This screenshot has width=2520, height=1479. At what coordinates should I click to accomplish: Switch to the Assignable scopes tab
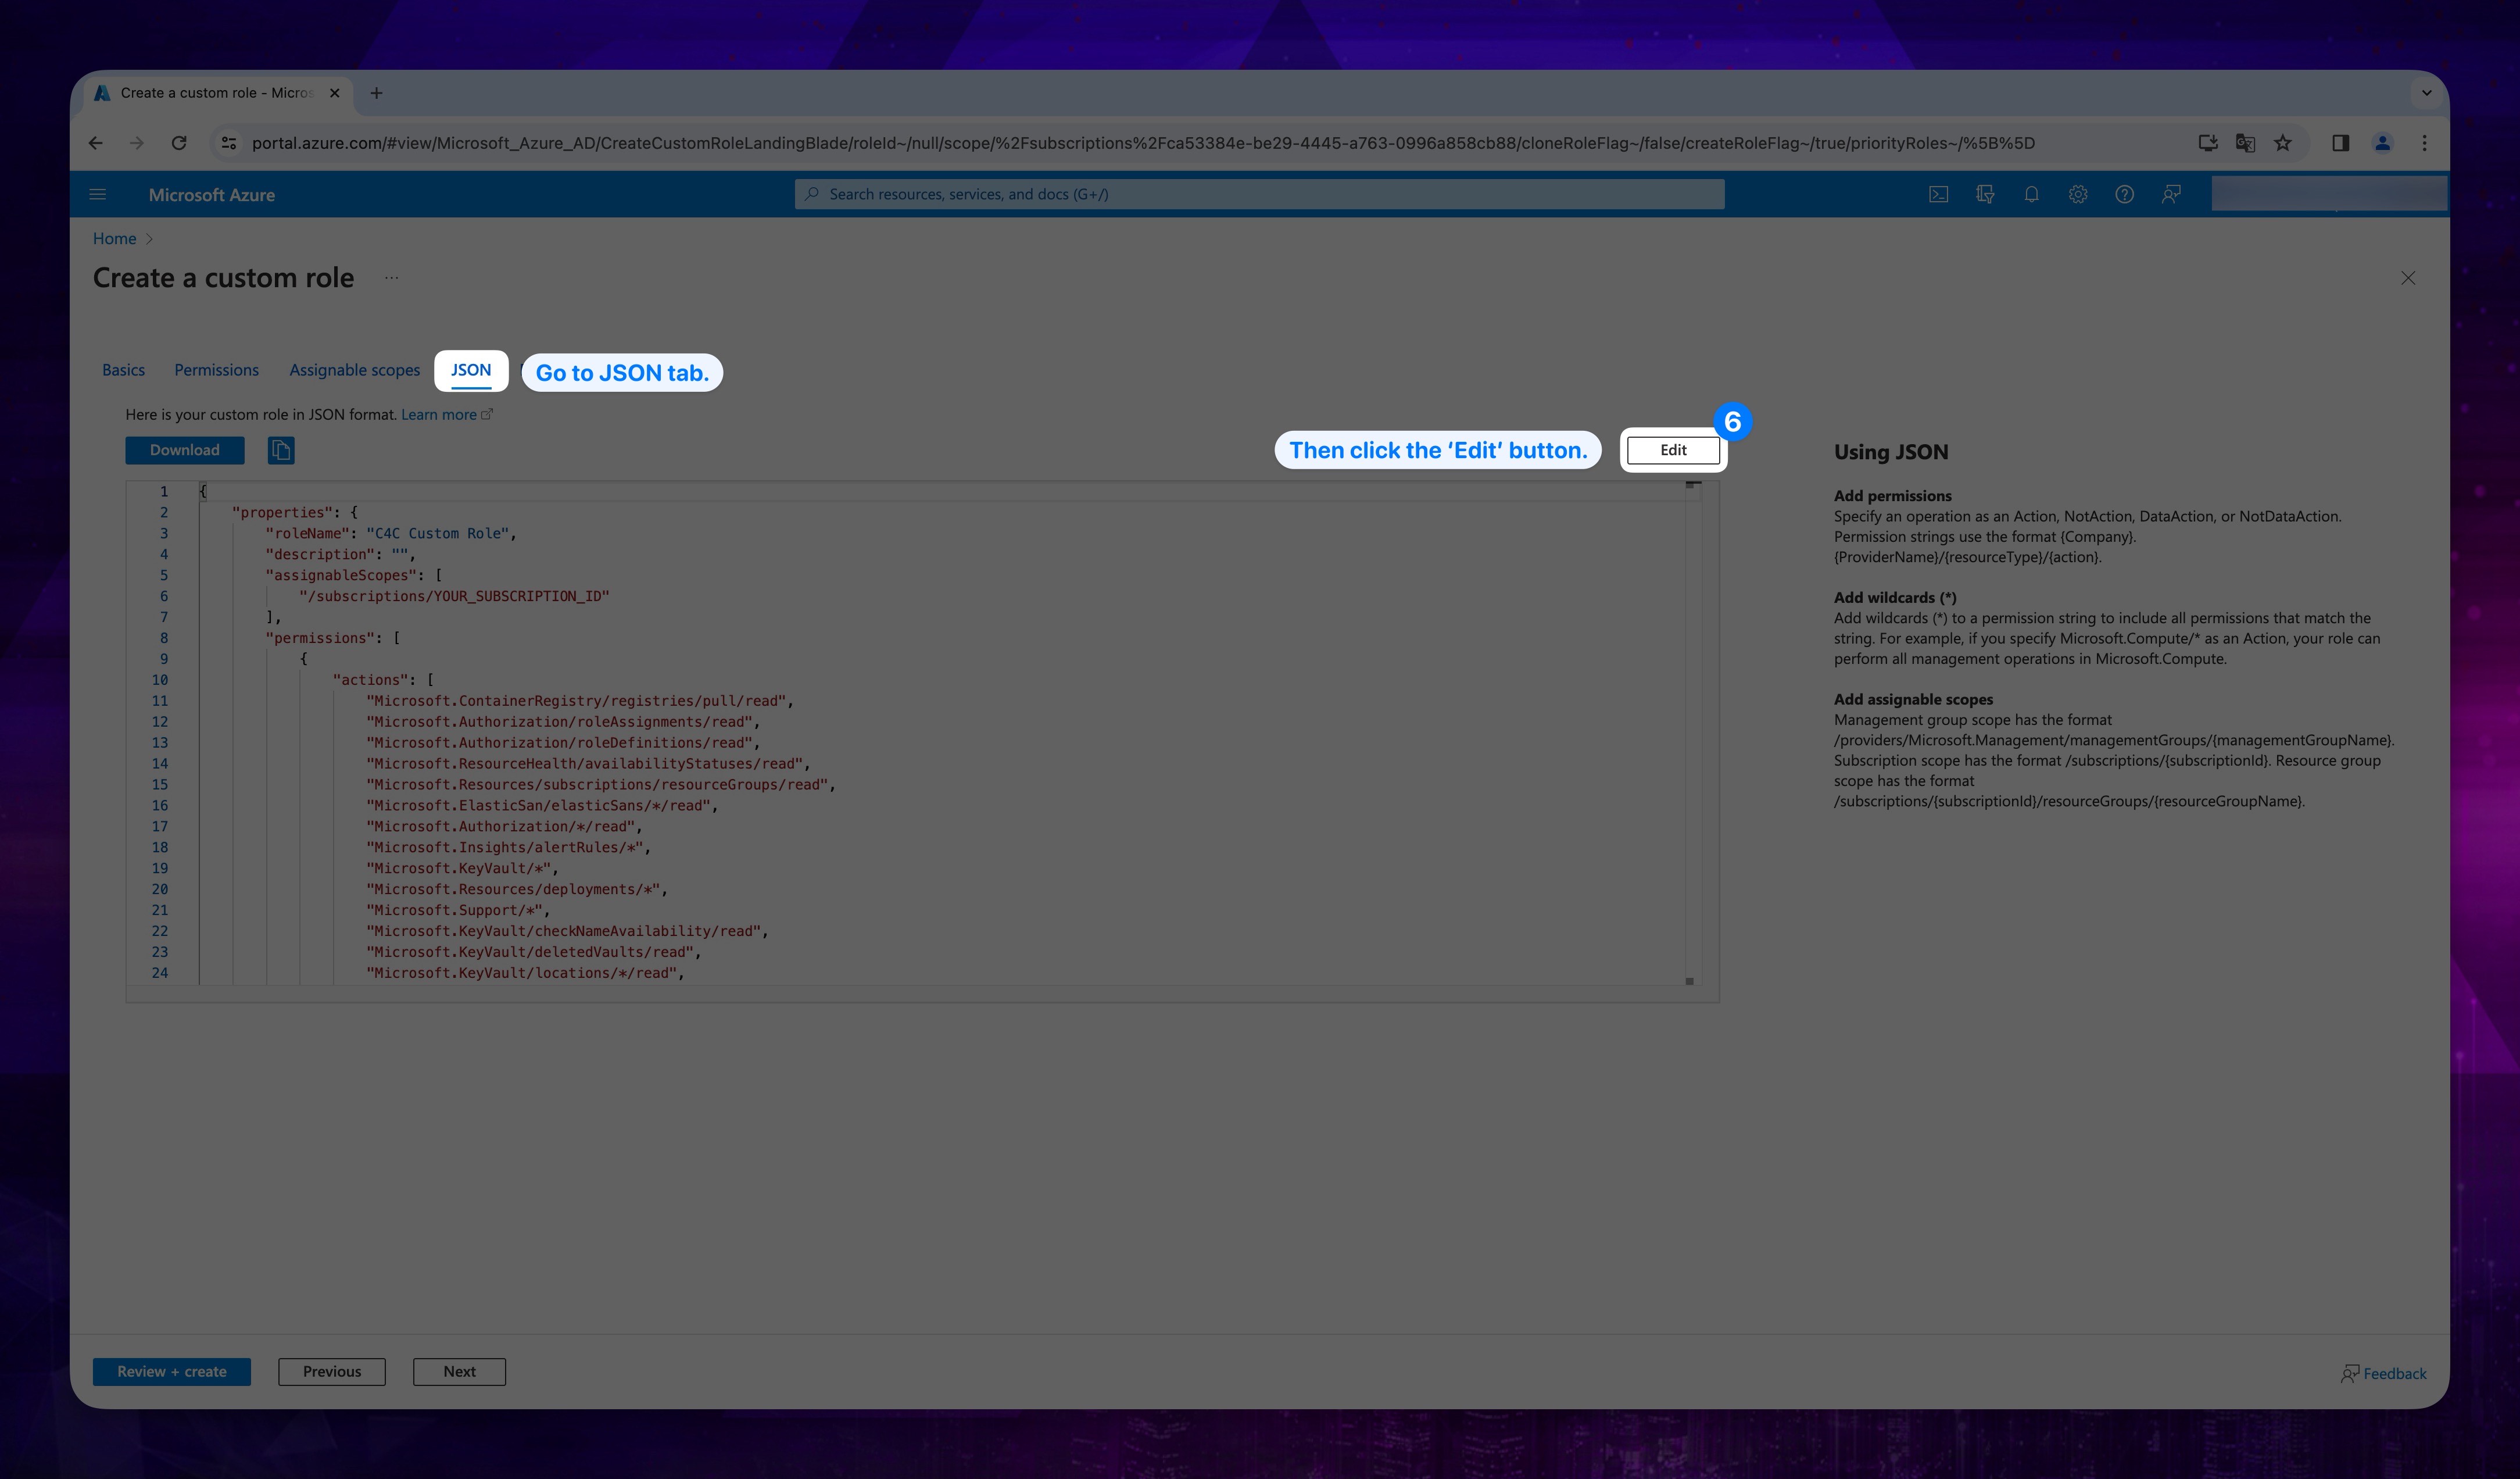(x=354, y=370)
